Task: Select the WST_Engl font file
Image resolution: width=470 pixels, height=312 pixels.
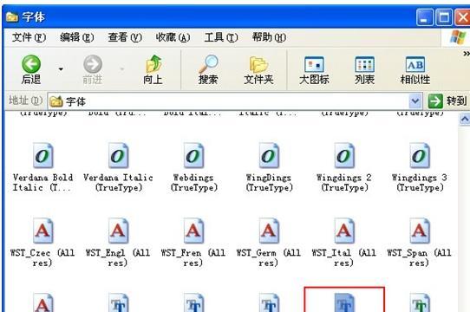Action: 118,243
